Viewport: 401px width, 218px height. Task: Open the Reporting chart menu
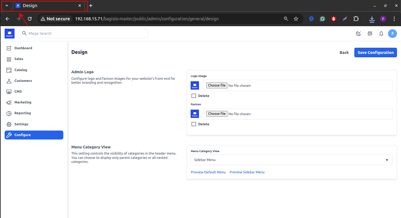click(22, 113)
